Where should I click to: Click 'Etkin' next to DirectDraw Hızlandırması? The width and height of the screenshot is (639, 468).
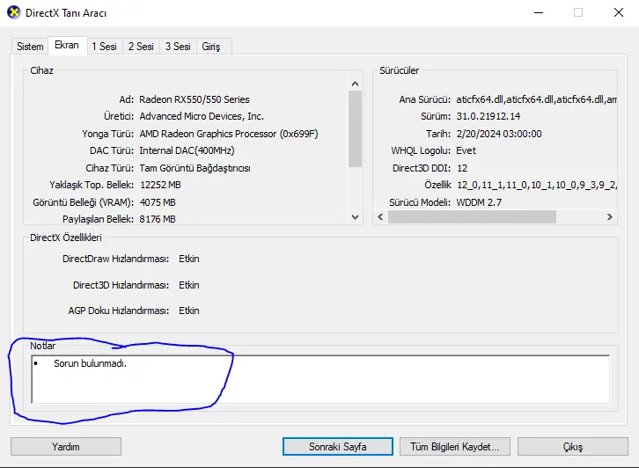tap(189, 259)
